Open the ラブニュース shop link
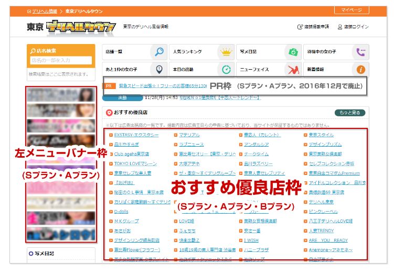Screen dimensions: 394x274 pos(191,145)
